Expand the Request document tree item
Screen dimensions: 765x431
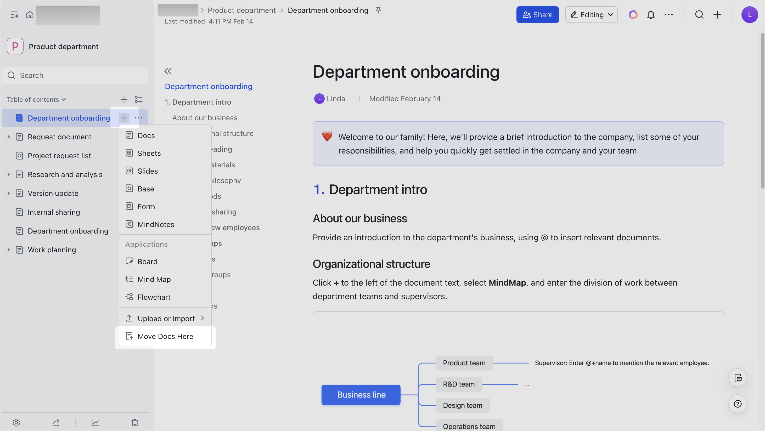coord(9,137)
